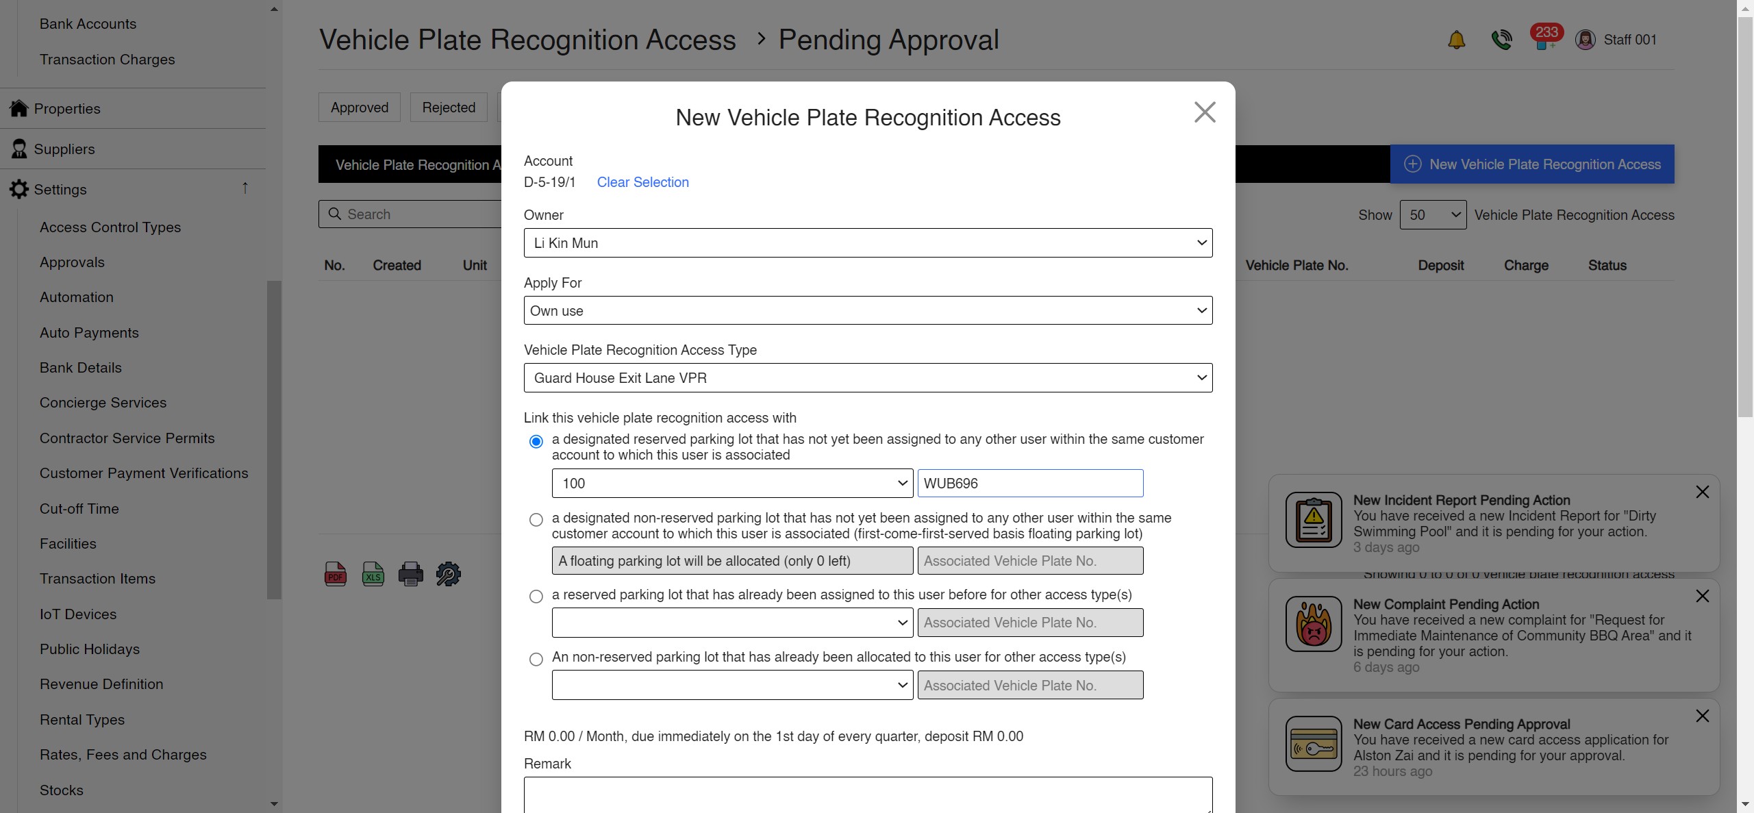The width and height of the screenshot is (1754, 813).
Task: Click Clear Selection next to Account D-5-19/1
Action: click(x=642, y=182)
